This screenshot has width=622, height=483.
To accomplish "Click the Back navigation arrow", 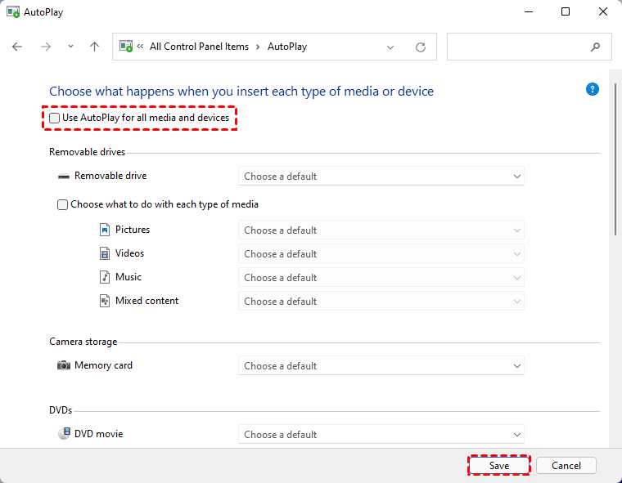I will [x=17, y=47].
